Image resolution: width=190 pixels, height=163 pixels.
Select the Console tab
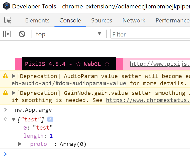(x=70, y=20)
